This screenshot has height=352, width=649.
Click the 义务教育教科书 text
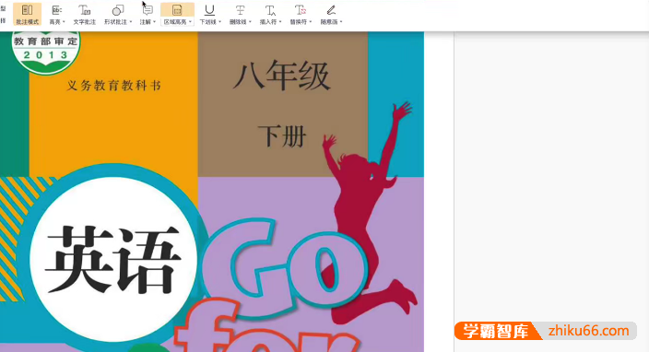(113, 86)
